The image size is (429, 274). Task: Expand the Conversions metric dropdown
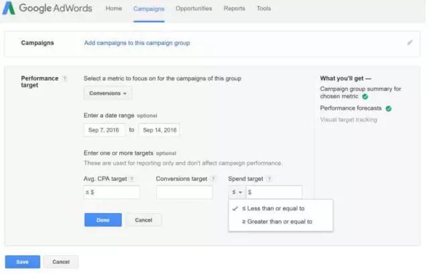point(108,94)
